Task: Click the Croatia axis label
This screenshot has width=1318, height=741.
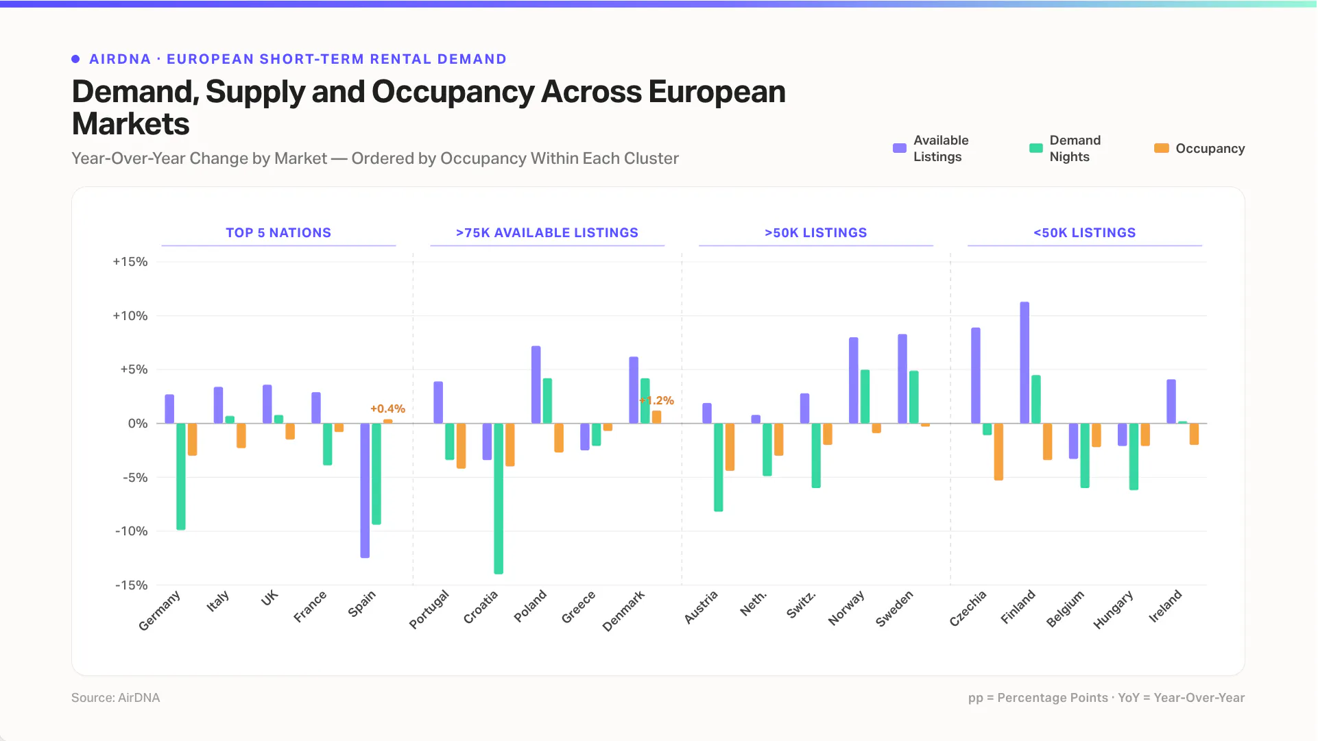Action: (481, 607)
